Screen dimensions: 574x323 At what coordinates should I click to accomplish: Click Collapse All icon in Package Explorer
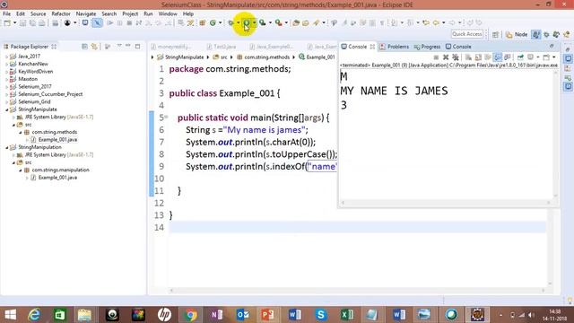(84, 47)
